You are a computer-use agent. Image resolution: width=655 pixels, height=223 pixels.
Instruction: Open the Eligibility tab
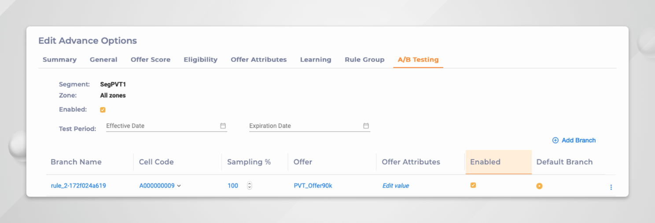201,60
